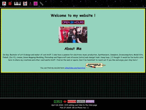
Task: Click the green visitor counter digits
Action: [x=58, y=102]
